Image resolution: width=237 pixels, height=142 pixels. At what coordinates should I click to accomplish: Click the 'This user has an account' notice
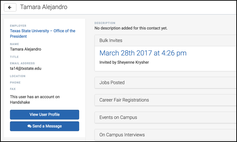click(x=35, y=99)
